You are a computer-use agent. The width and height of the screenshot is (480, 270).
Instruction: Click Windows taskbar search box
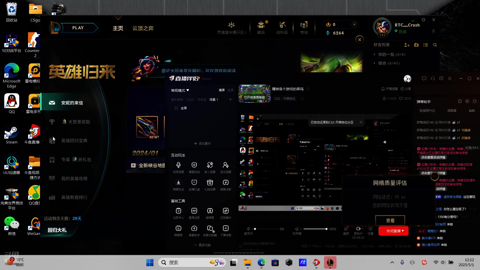(192, 262)
